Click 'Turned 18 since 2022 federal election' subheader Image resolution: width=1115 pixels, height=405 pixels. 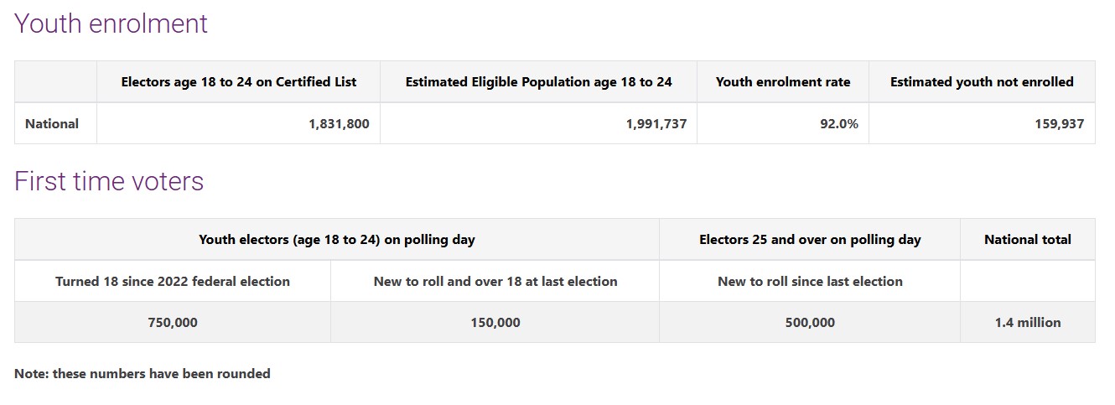pyautogui.click(x=173, y=282)
